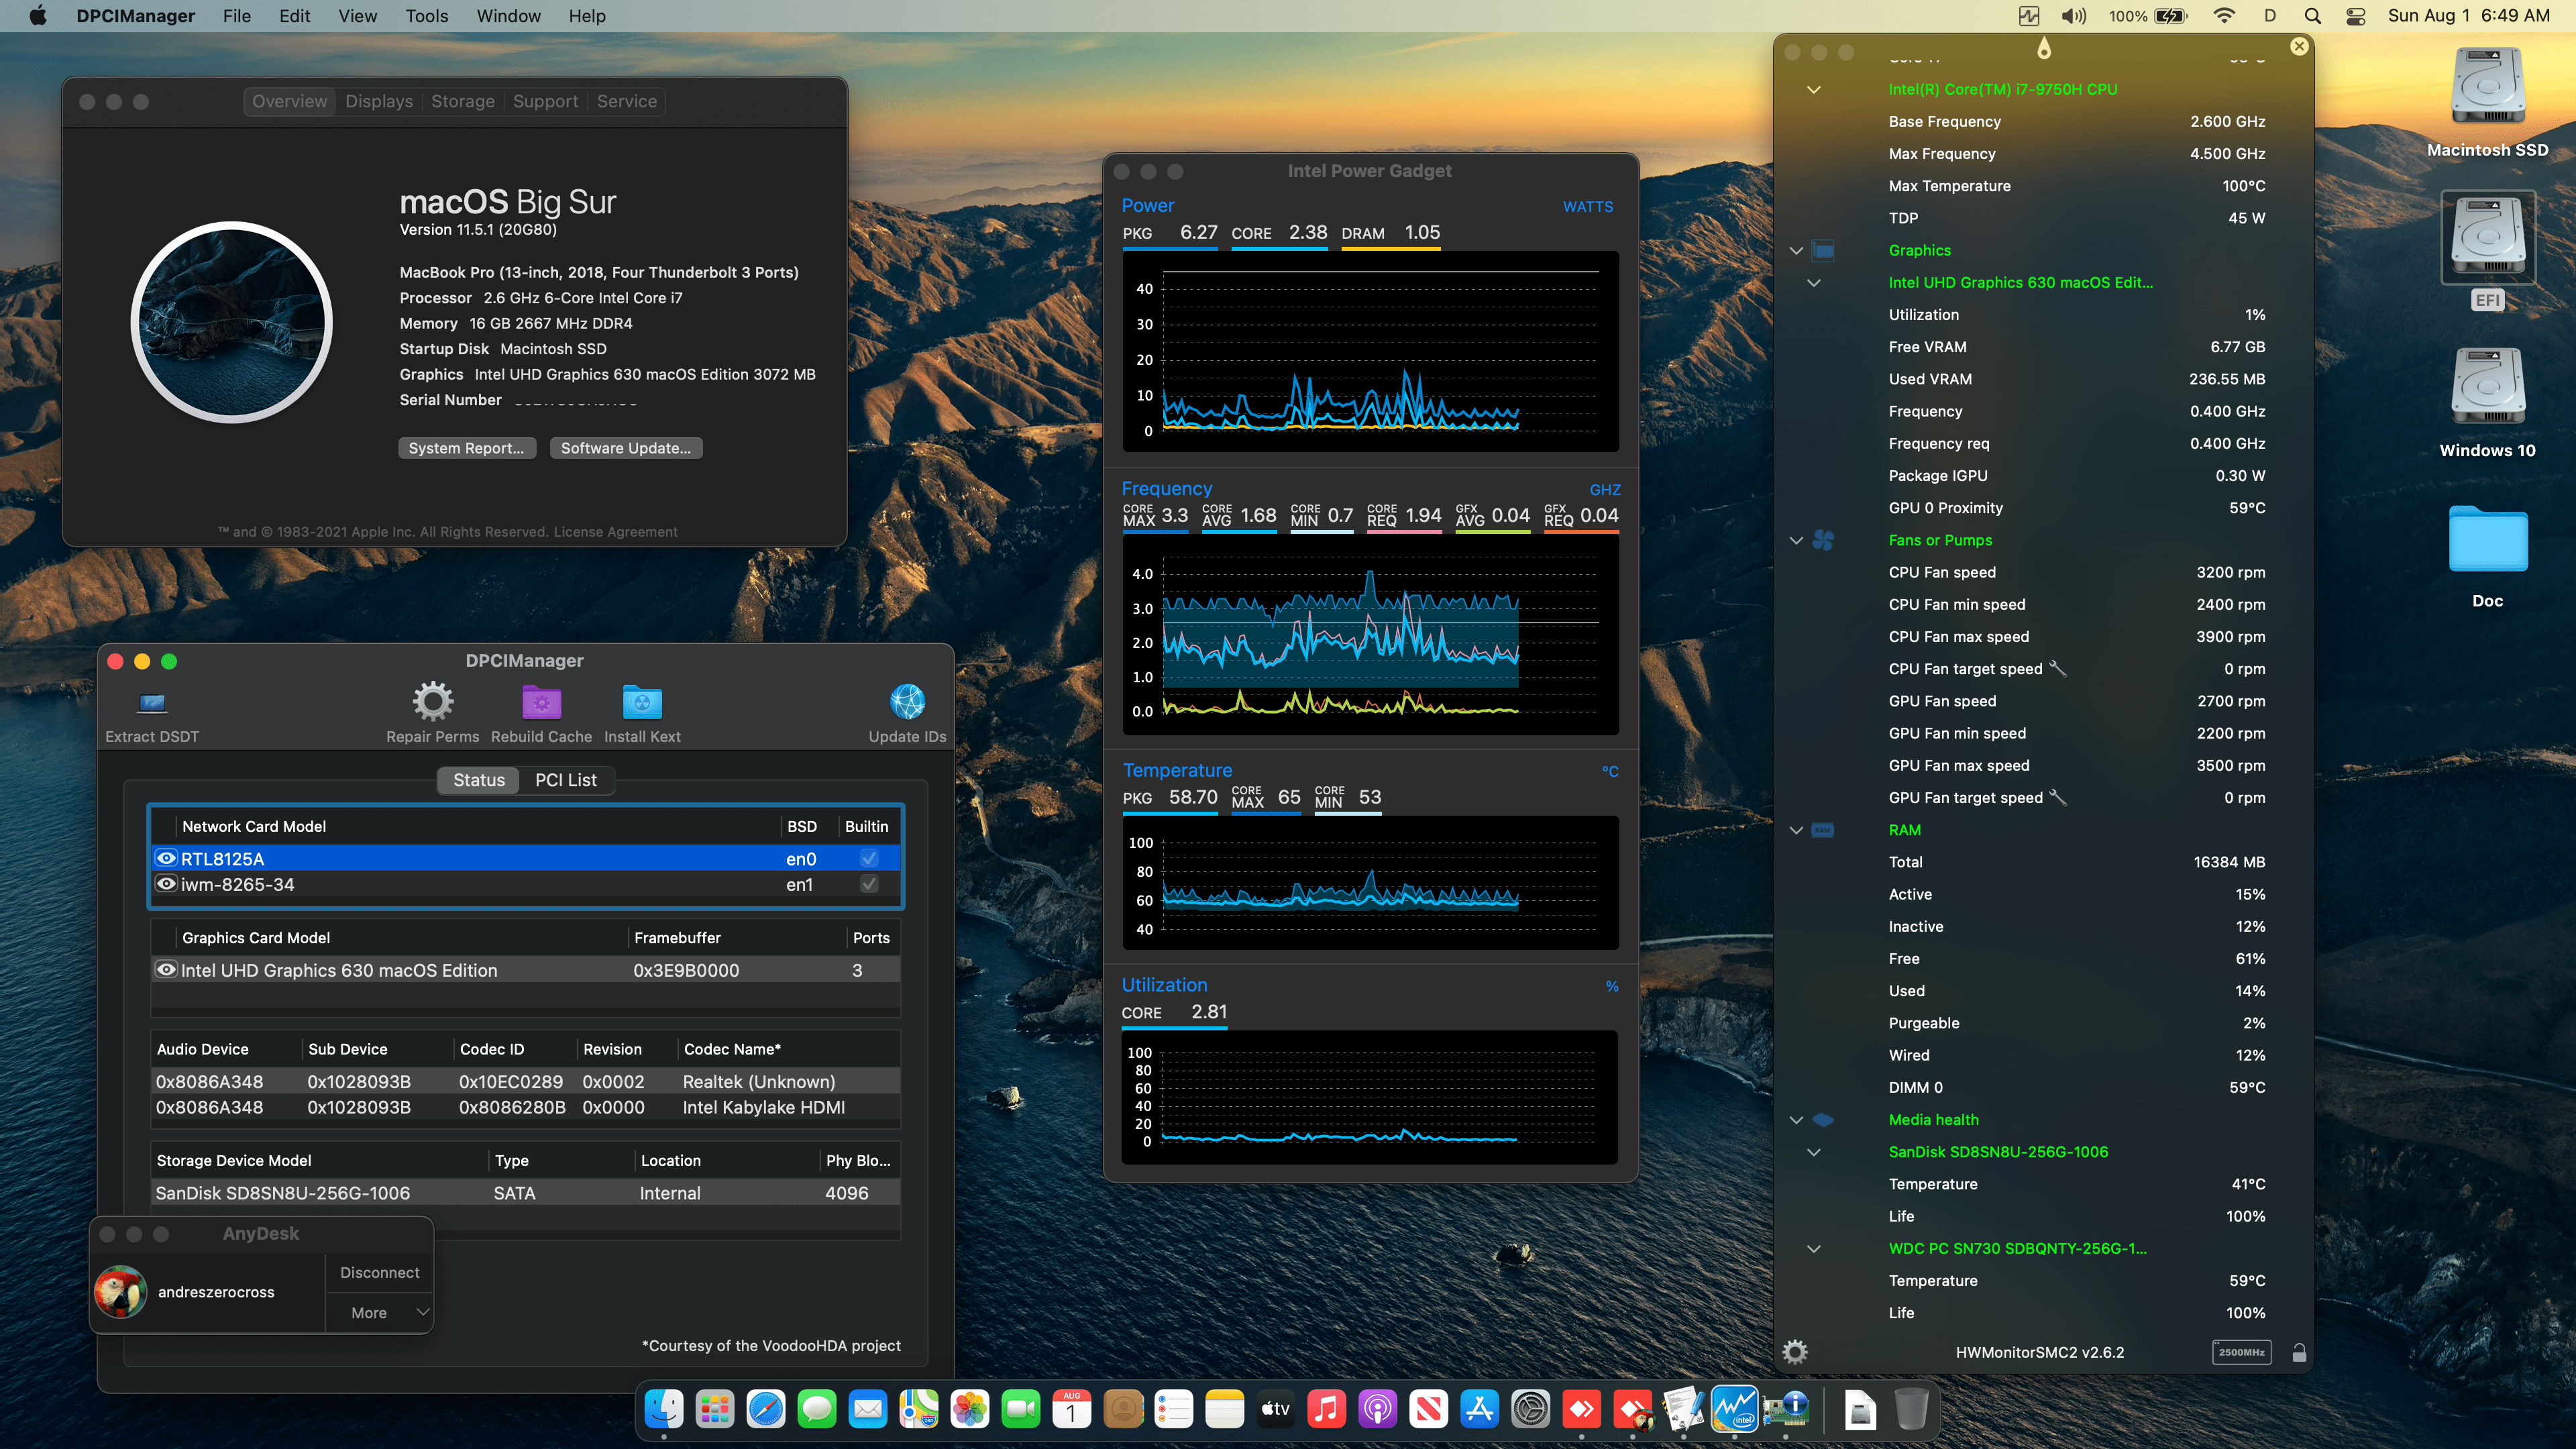Collapse the WDC PC SN730 disk entry

click(1813, 1248)
